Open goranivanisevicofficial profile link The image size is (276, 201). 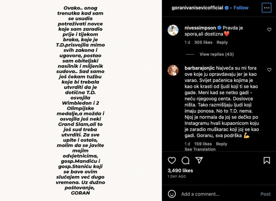[197, 8]
